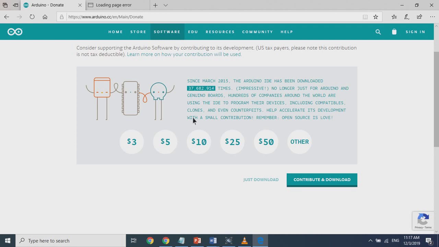Click the download count 37,682,914
This screenshot has height=247, width=439.
click(201, 88)
